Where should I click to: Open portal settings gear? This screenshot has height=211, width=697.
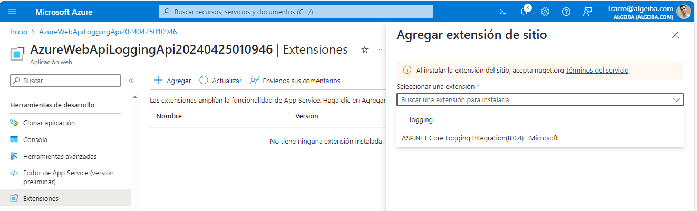[545, 12]
